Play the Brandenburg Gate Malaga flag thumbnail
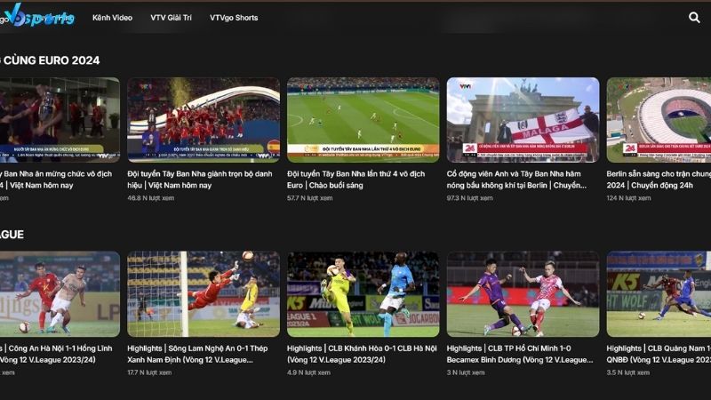711x400 pixels. point(523,120)
